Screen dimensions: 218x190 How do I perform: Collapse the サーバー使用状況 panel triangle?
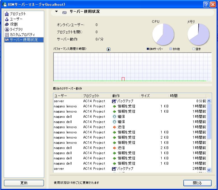(57, 12)
